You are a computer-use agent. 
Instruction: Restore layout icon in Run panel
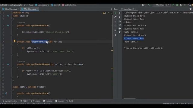click(x=115, y=30)
